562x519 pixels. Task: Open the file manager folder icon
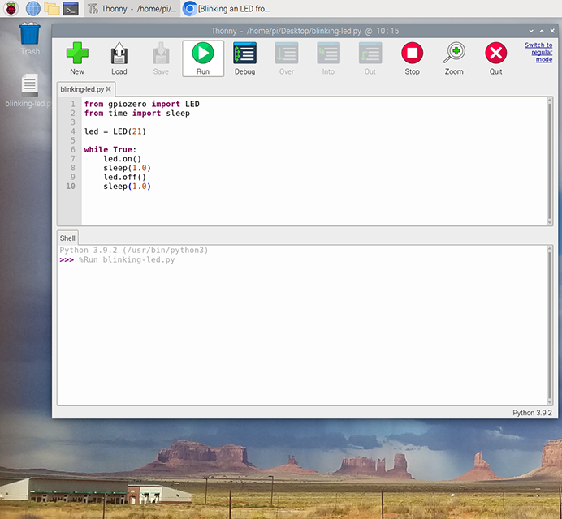coord(52,9)
